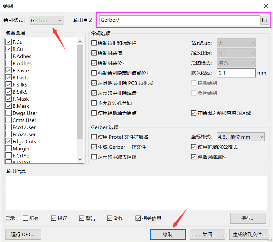This screenshot has height=242, width=273.
Task: Enable the Cmts.User layer
Action: [x=8, y=120]
